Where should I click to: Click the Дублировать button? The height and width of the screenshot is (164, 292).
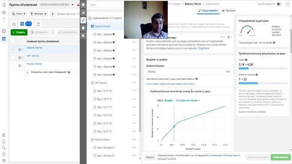39,32
